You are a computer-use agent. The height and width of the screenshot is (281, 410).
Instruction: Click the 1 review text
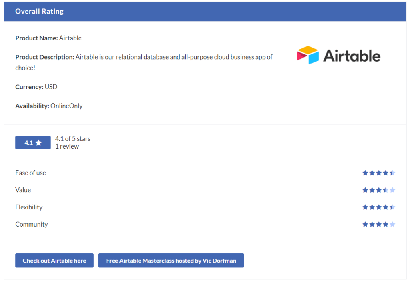(67, 147)
